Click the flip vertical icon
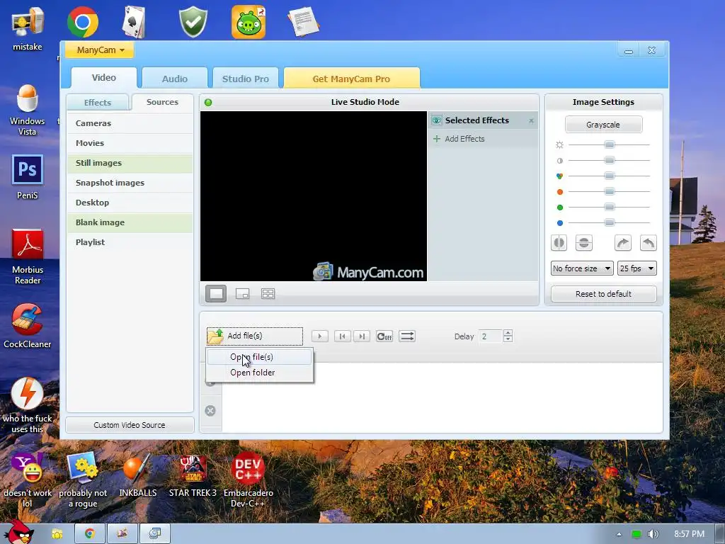 (584, 242)
